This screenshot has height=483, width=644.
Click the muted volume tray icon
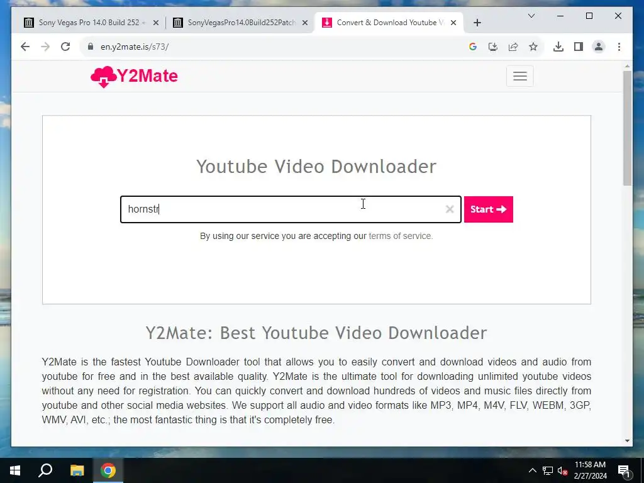[563, 471]
